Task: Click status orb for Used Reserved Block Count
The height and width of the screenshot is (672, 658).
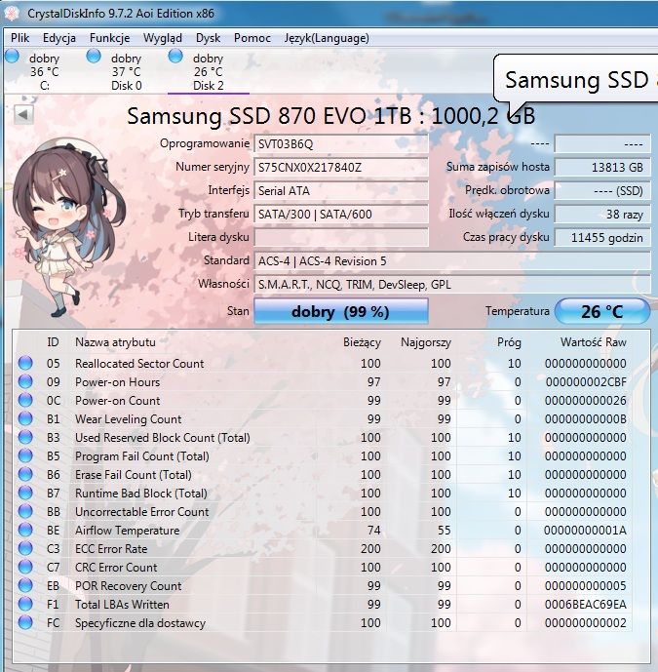Action: click(25, 437)
